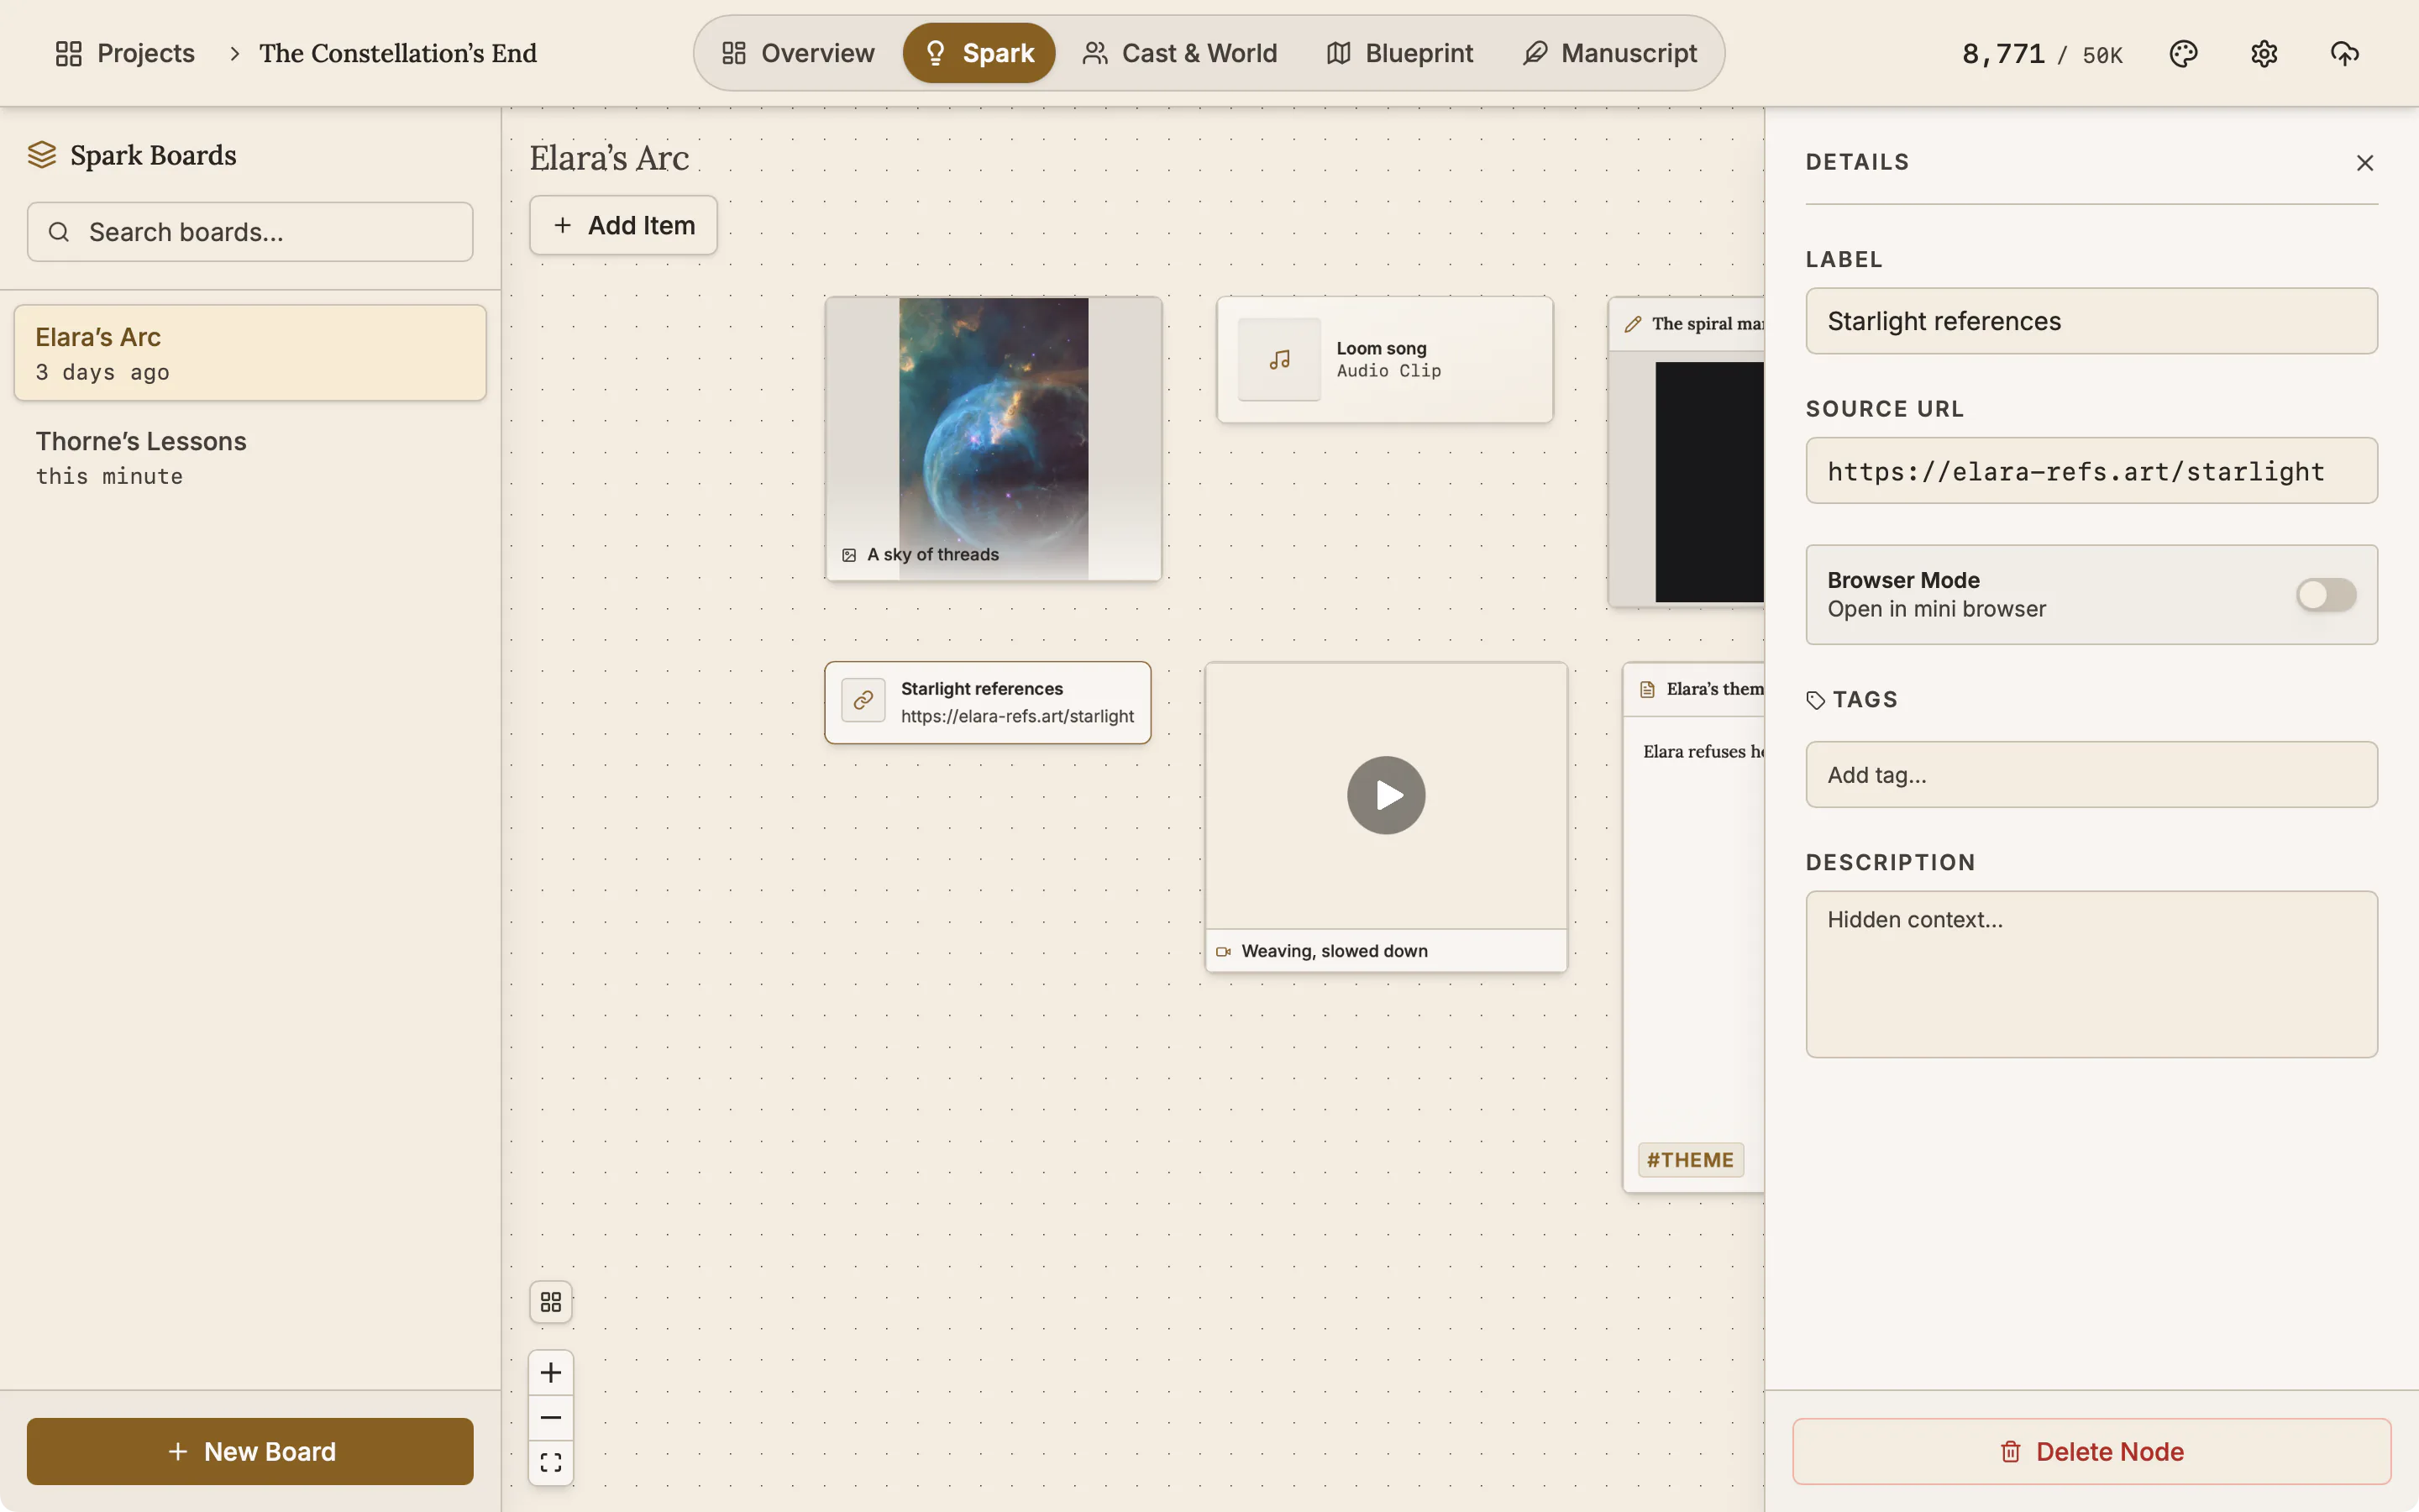The image size is (2419, 1512).
Task: Click the #THEME tag
Action: tap(1690, 1160)
